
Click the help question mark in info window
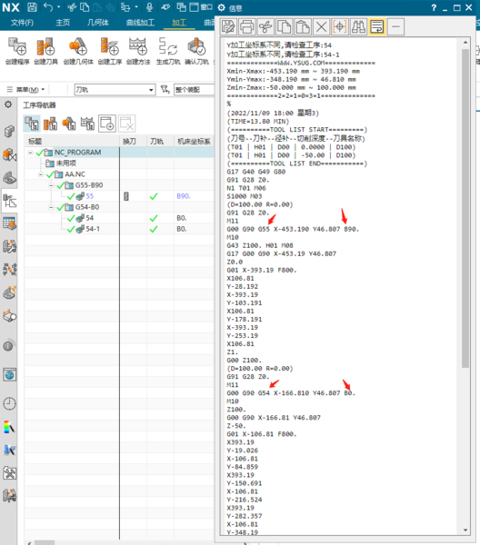pos(434,7)
